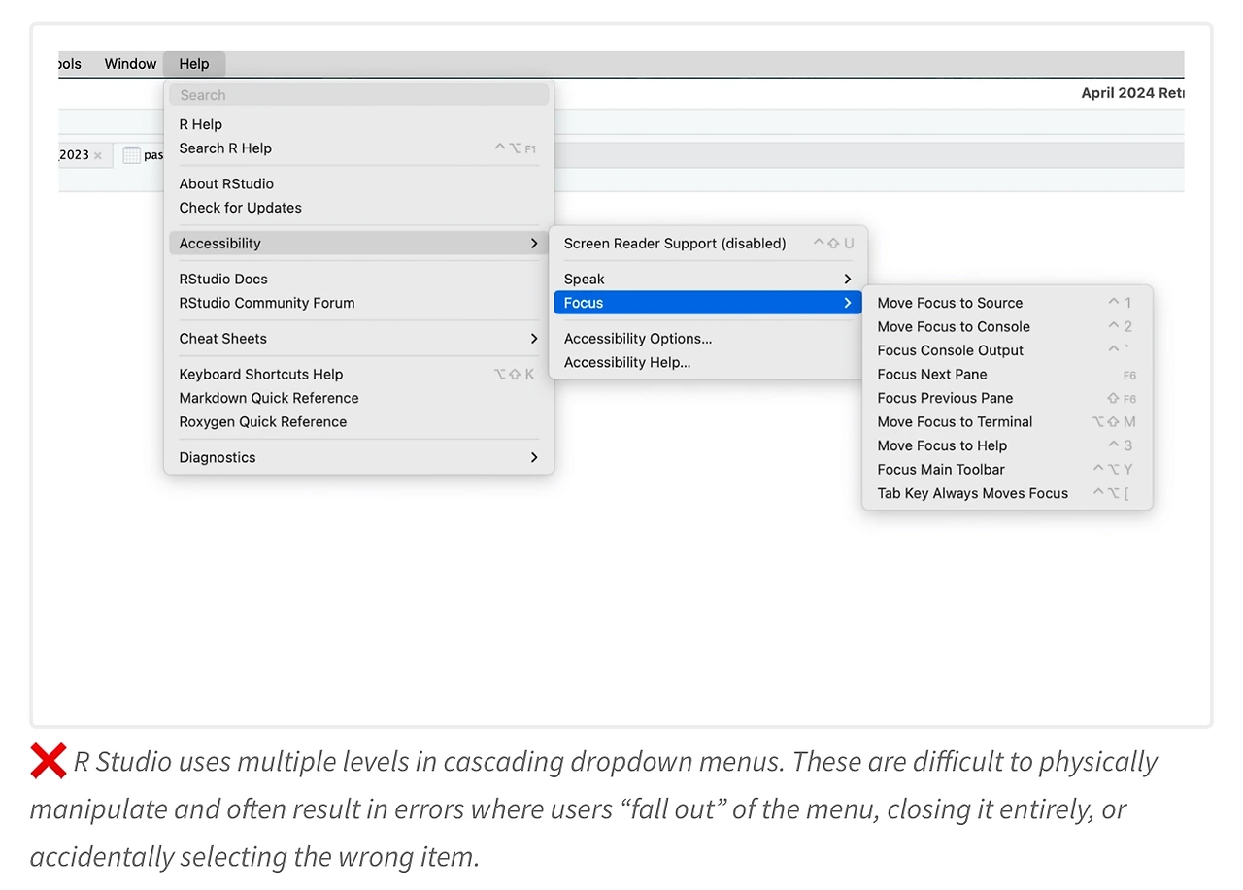The image size is (1243, 890).
Task: Open Accessibility Help…
Action: [708, 363]
